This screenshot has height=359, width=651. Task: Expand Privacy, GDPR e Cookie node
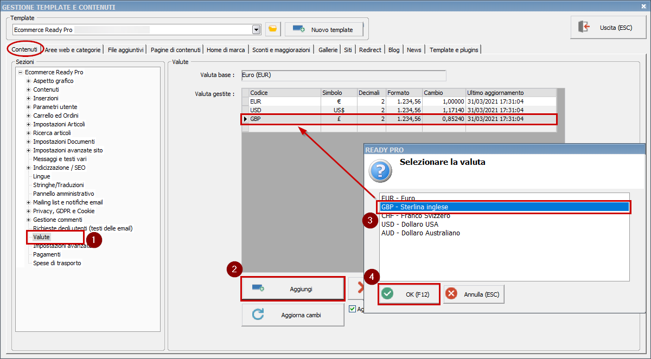29,211
